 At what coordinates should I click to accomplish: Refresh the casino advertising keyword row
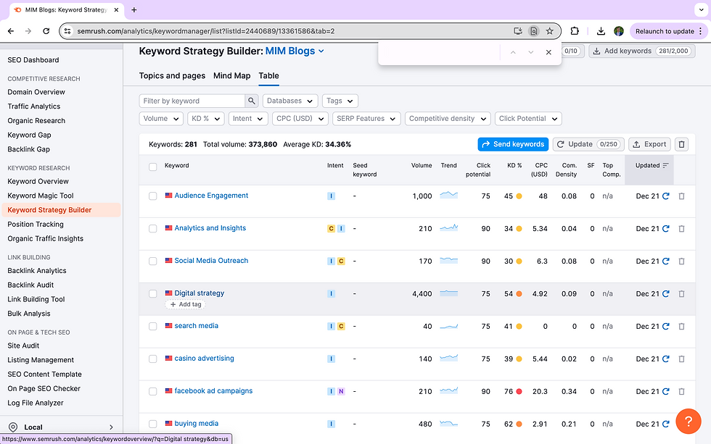tap(666, 359)
